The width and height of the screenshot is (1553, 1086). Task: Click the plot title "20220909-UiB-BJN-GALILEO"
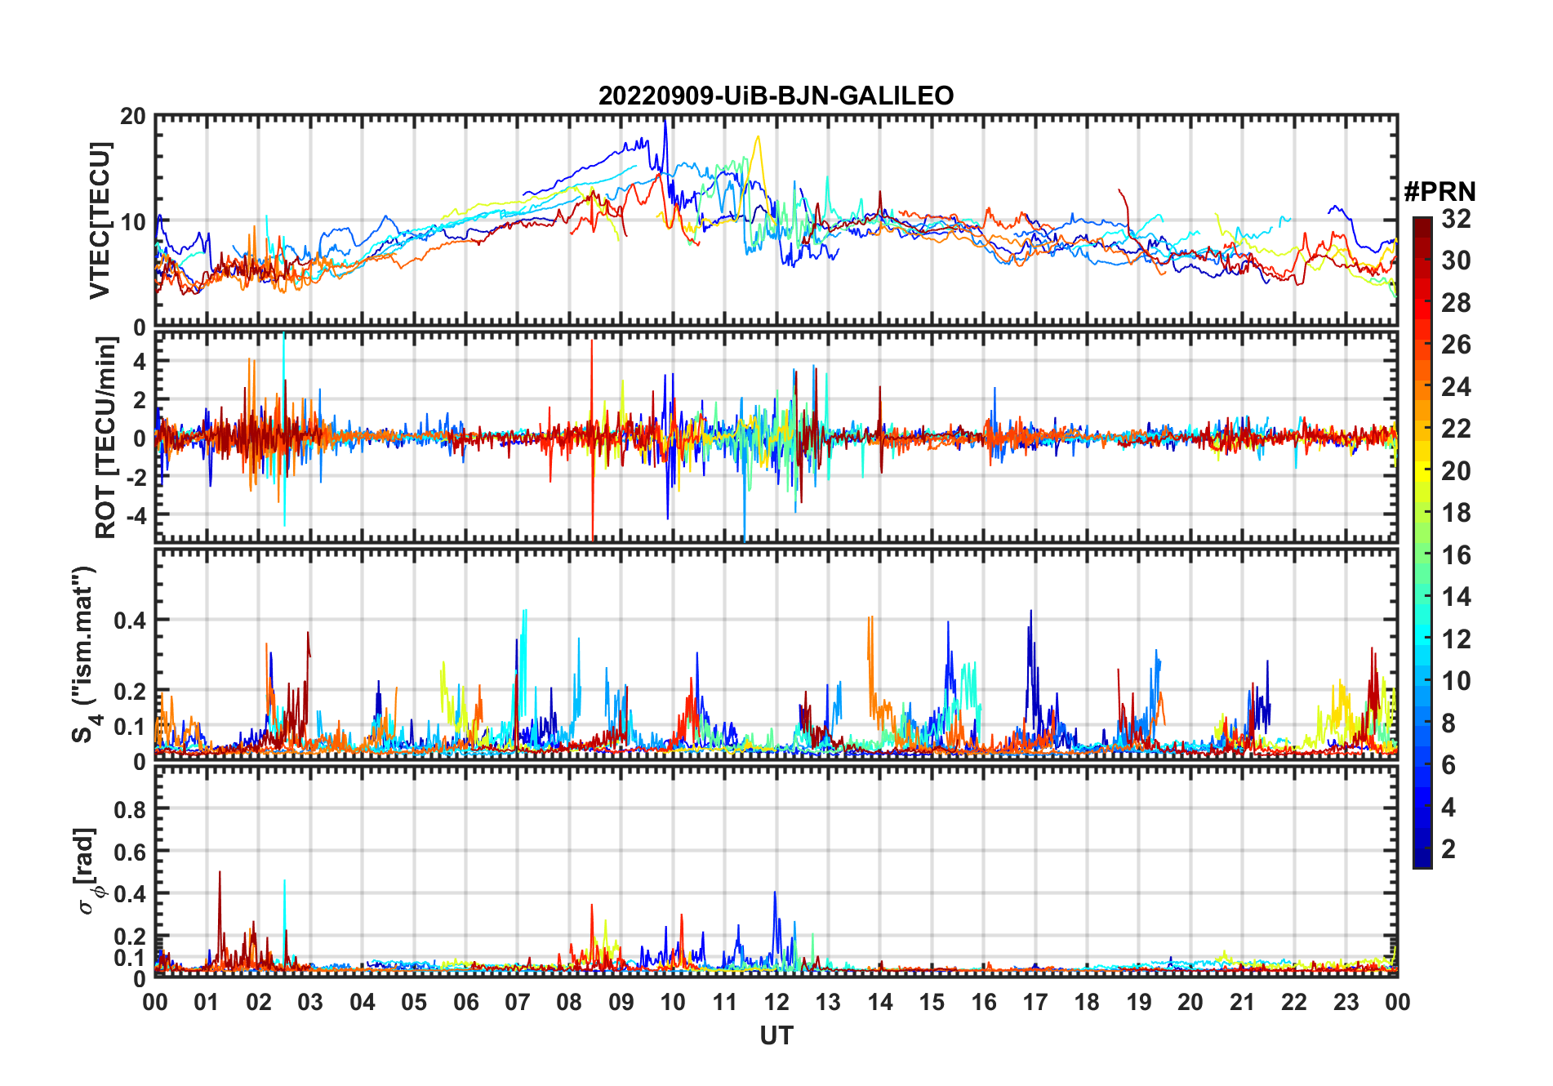click(x=776, y=96)
